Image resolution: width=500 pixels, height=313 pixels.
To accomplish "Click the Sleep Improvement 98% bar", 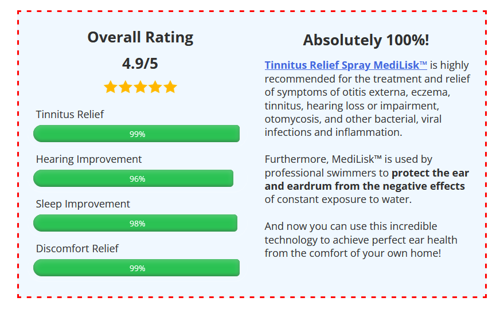I will [135, 223].
